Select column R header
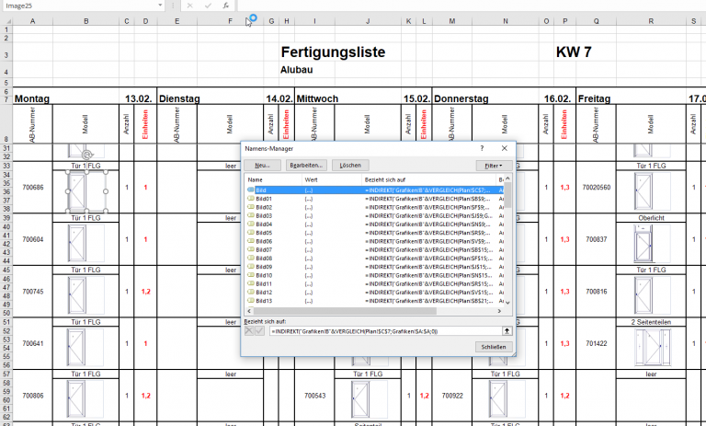 click(651, 21)
